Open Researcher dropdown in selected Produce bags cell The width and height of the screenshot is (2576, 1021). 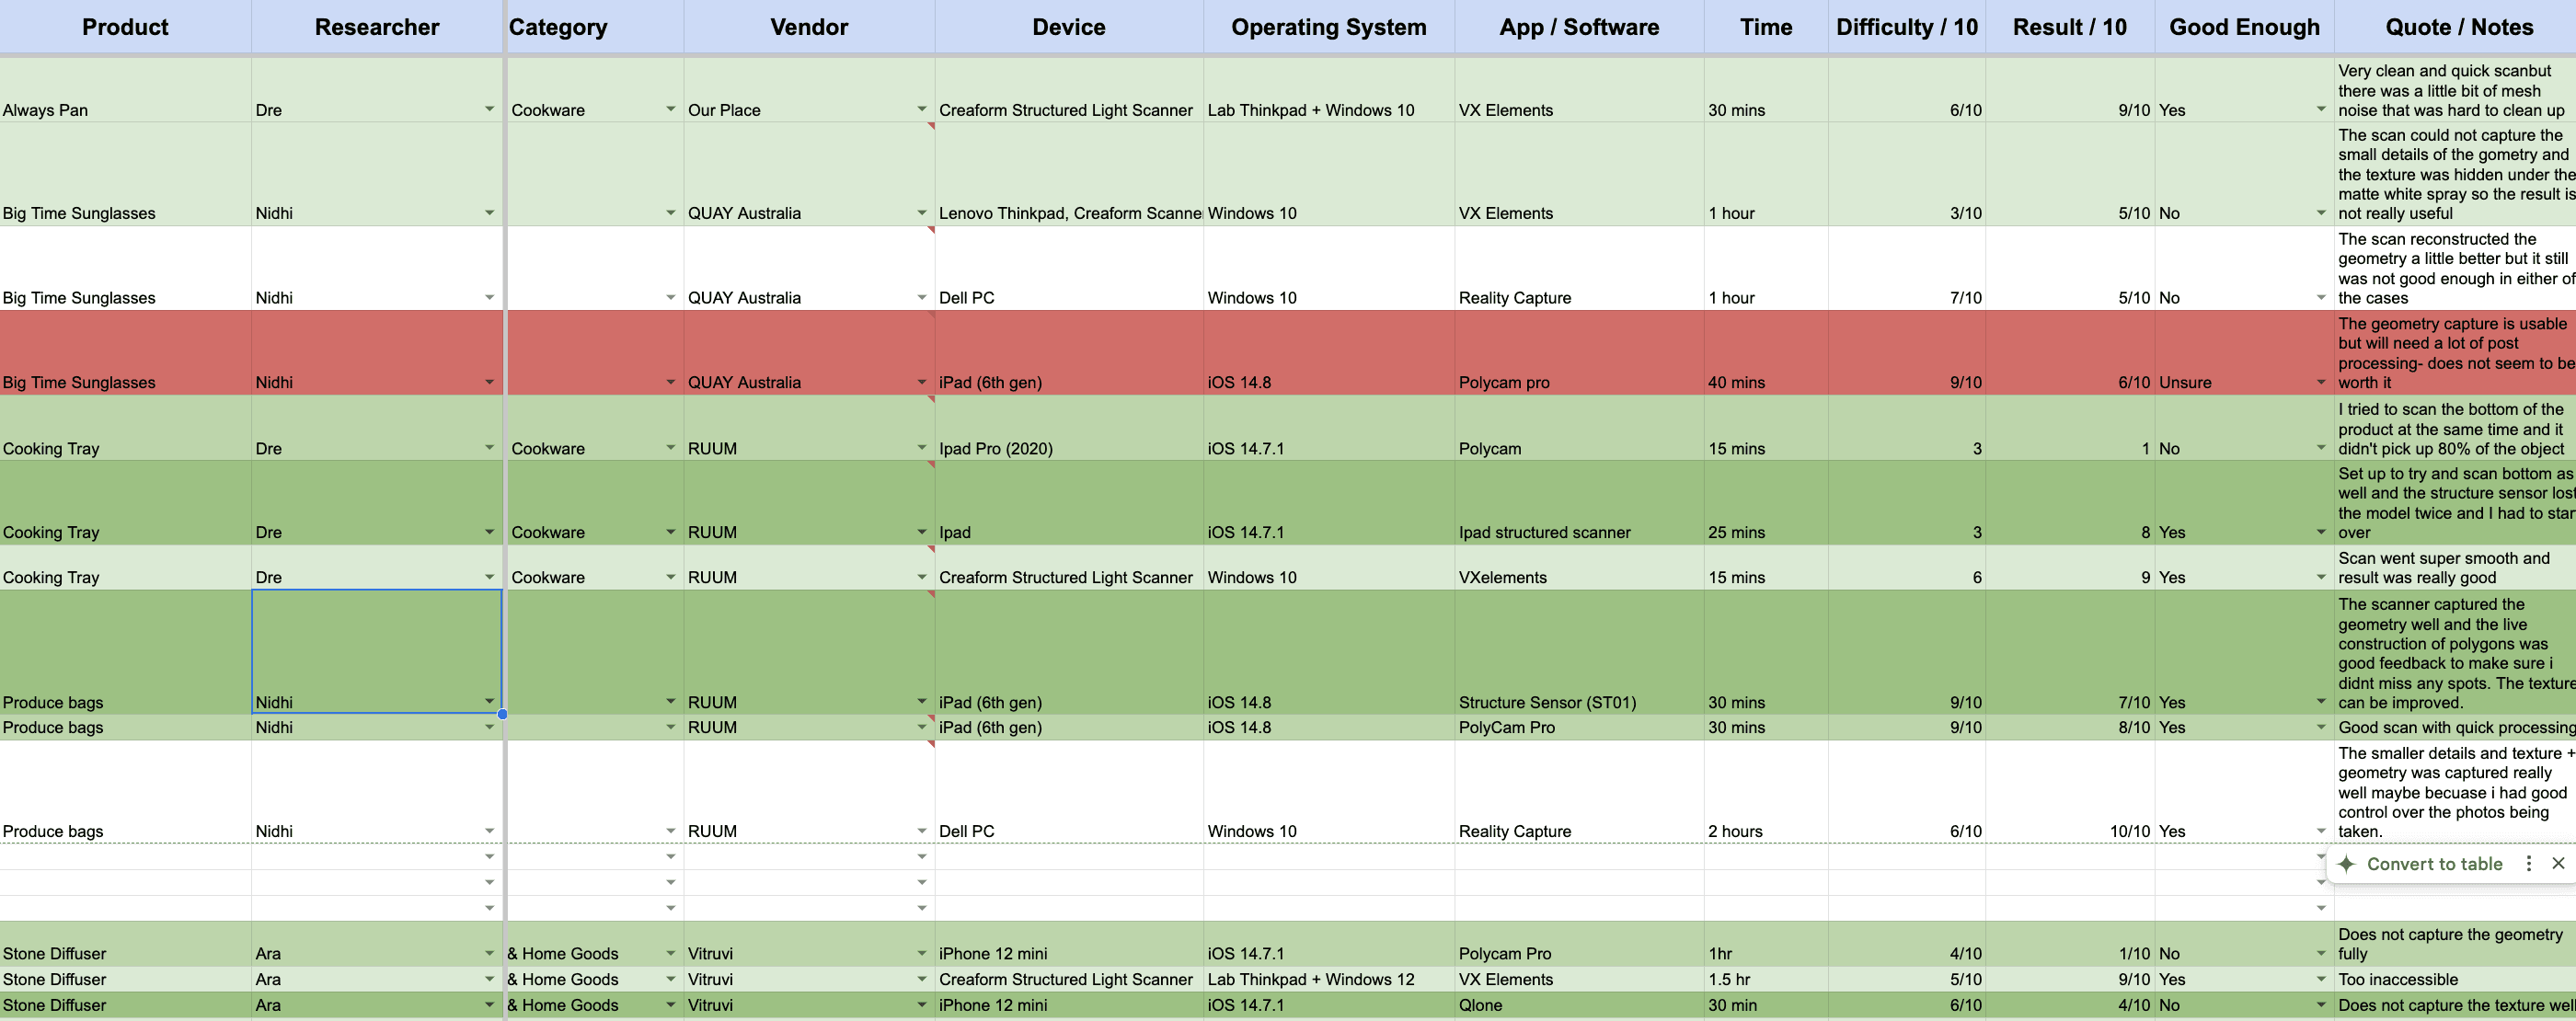[x=489, y=701]
